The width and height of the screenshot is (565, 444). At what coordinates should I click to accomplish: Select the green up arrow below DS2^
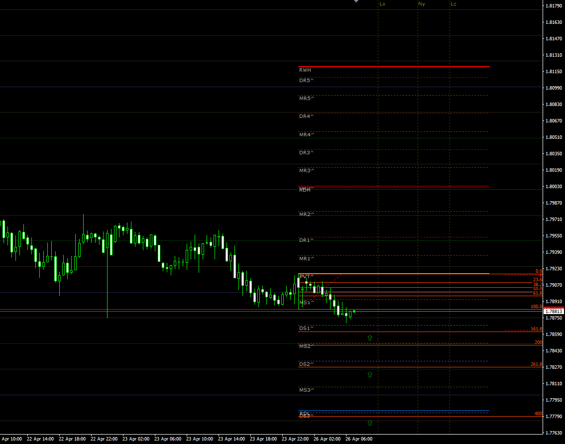[370, 374]
